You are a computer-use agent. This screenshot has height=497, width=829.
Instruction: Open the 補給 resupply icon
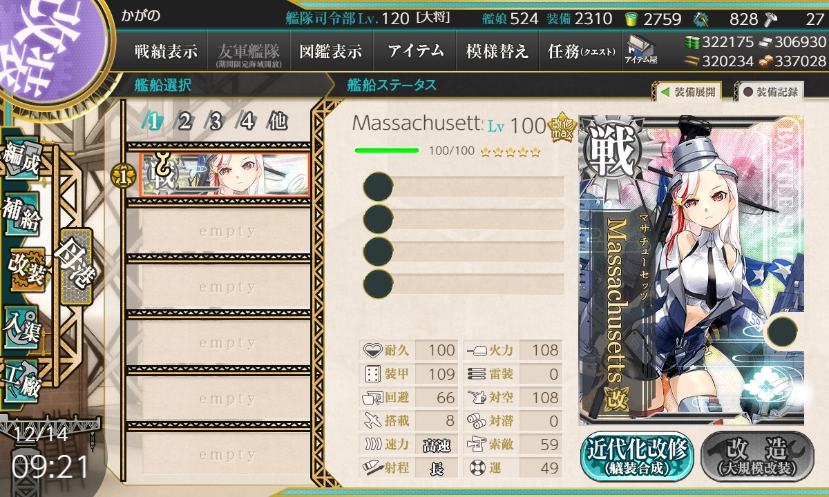click(x=21, y=214)
